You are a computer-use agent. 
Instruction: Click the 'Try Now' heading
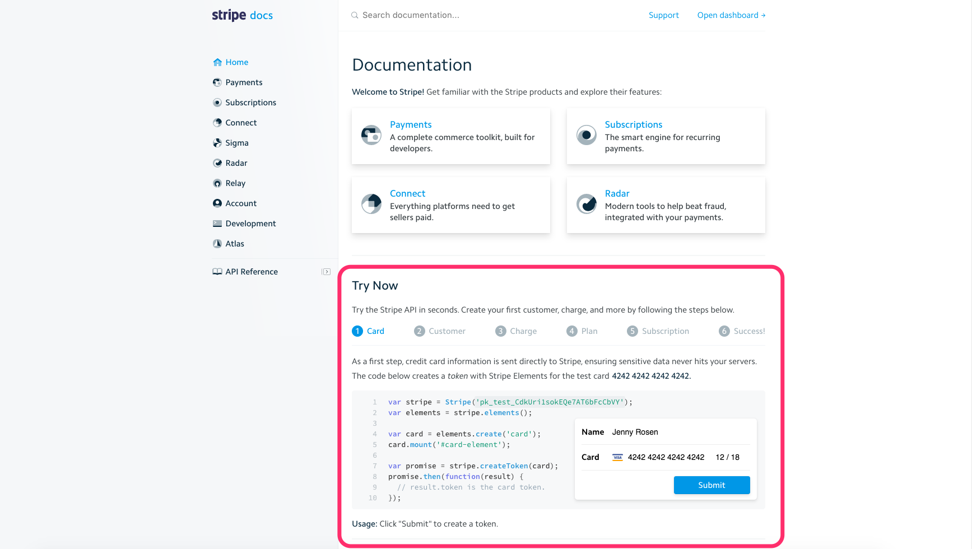click(375, 286)
